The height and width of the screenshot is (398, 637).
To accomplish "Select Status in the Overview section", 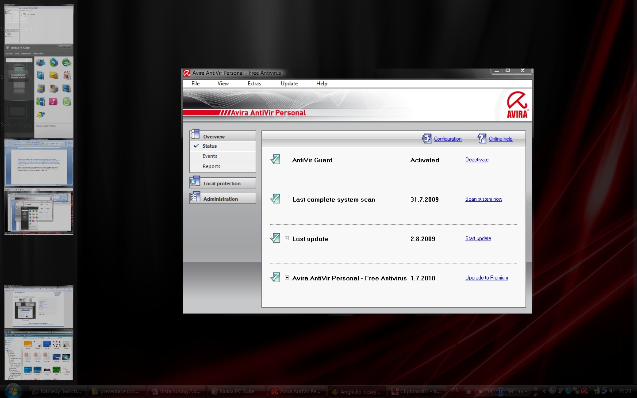I will pyautogui.click(x=223, y=146).
